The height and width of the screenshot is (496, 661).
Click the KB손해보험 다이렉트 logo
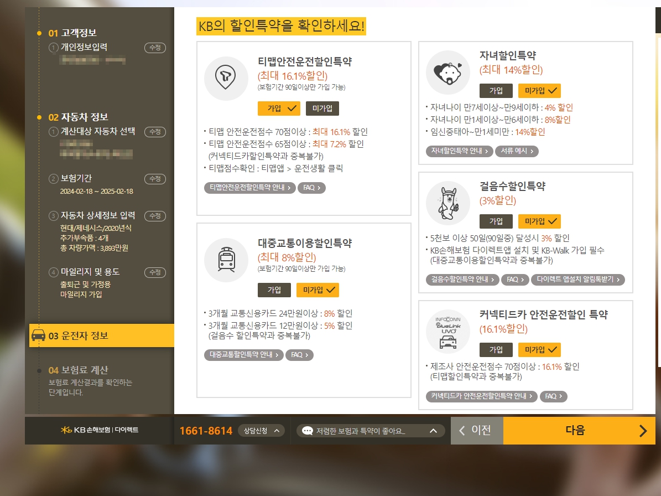[x=100, y=430]
